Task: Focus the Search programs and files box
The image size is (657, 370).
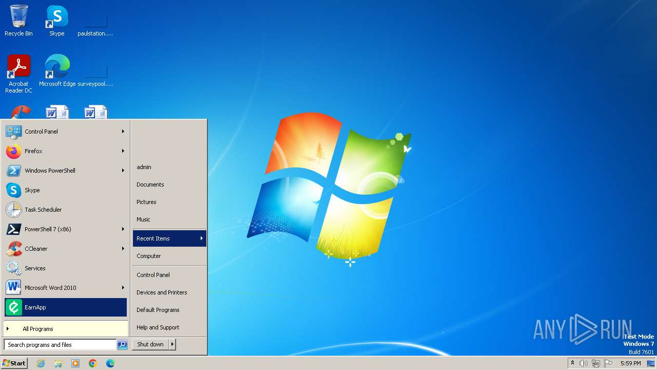Action: point(60,345)
